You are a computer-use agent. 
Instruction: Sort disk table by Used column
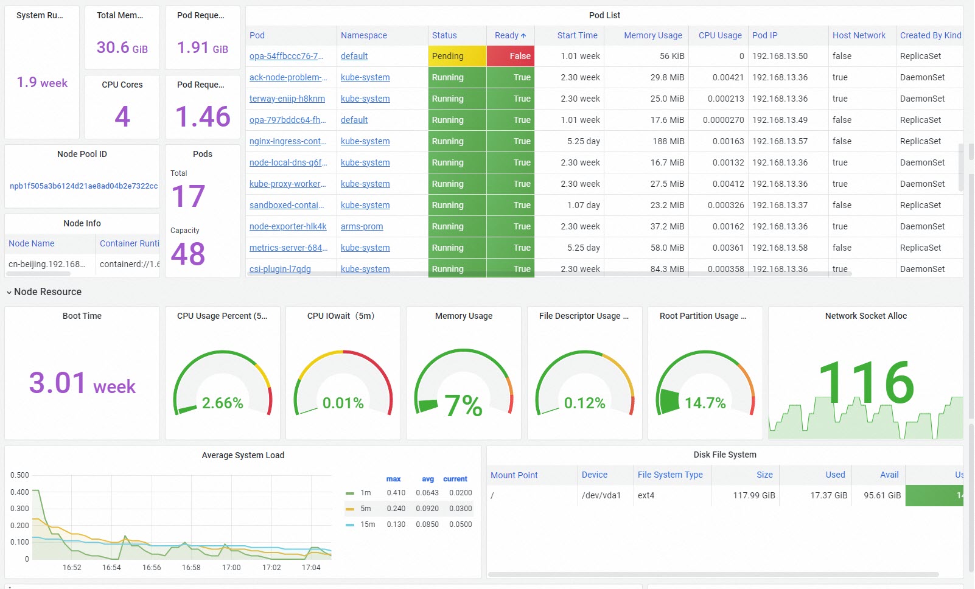tap(835, 475)
